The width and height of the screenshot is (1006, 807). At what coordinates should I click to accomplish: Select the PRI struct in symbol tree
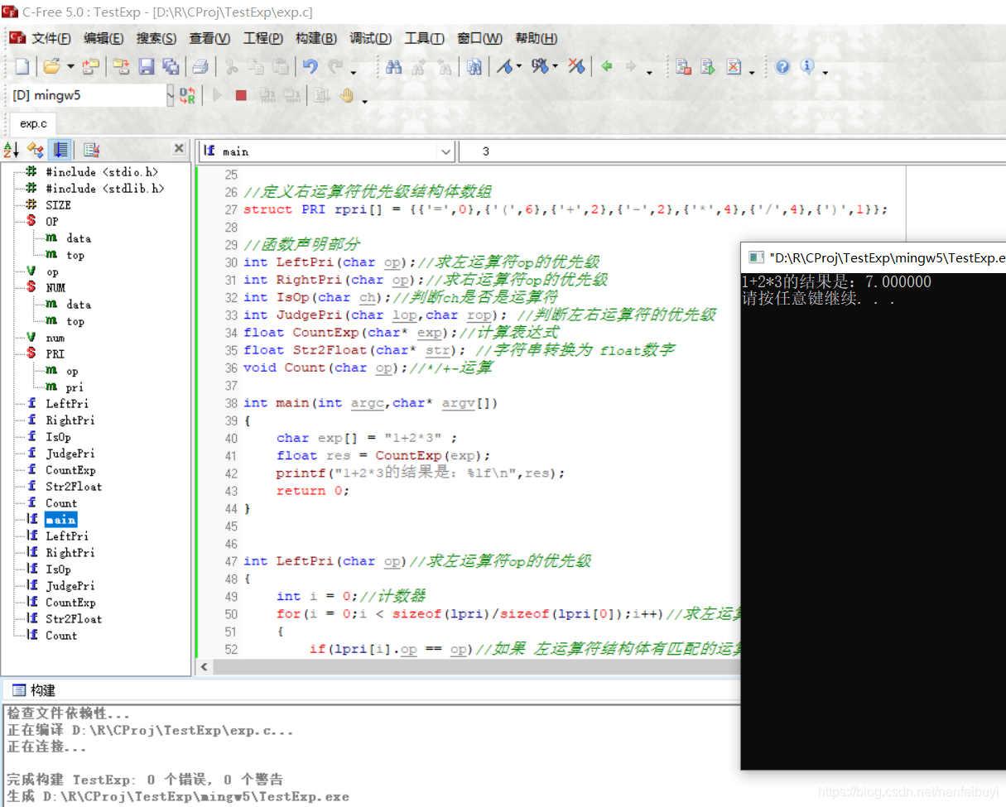[x=55, y=354]
